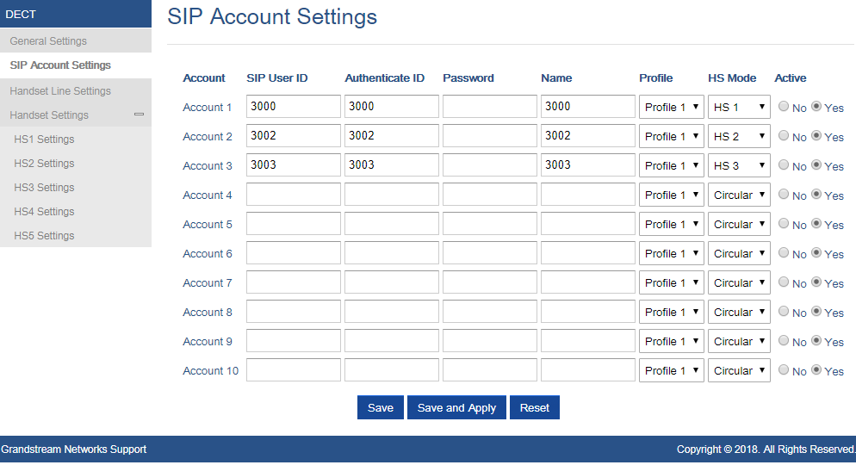Focus Account 5 Authenticate ID field

pos(392,224)
